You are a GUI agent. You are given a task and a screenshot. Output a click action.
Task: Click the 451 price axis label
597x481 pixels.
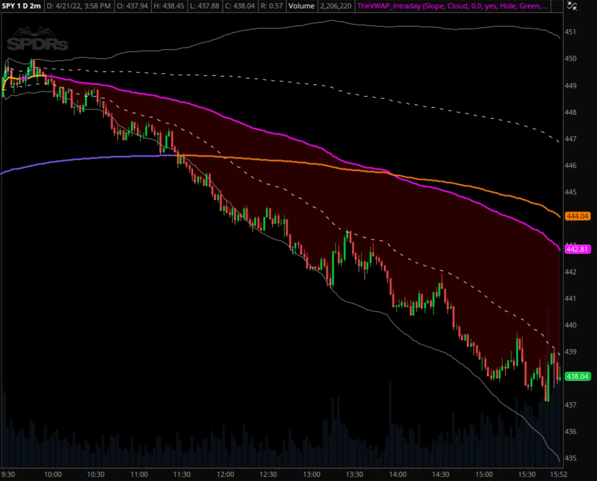pos(571,32)
